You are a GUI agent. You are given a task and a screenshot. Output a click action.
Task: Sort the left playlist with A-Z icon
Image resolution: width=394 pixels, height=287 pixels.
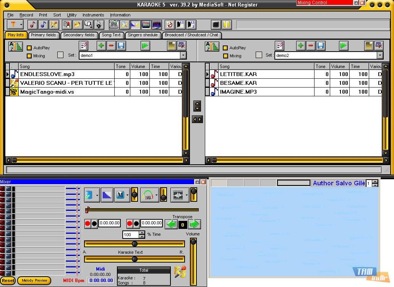(16, 47)
